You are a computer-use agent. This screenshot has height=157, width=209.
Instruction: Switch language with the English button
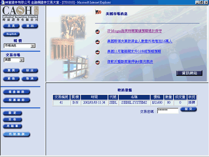coord(11,34)
